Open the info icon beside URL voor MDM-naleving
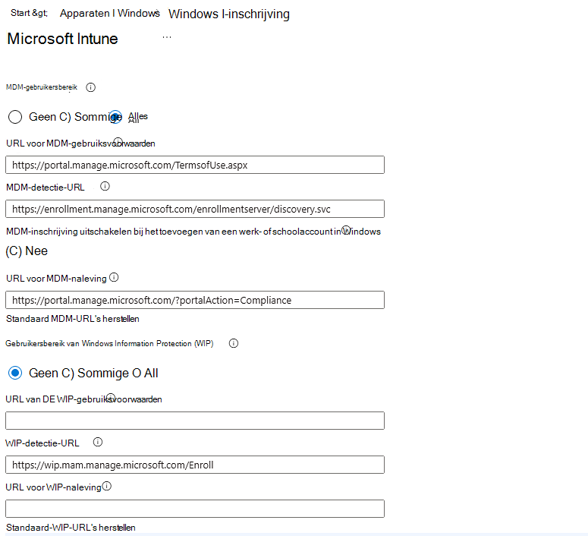 click(x=114, y=277)
